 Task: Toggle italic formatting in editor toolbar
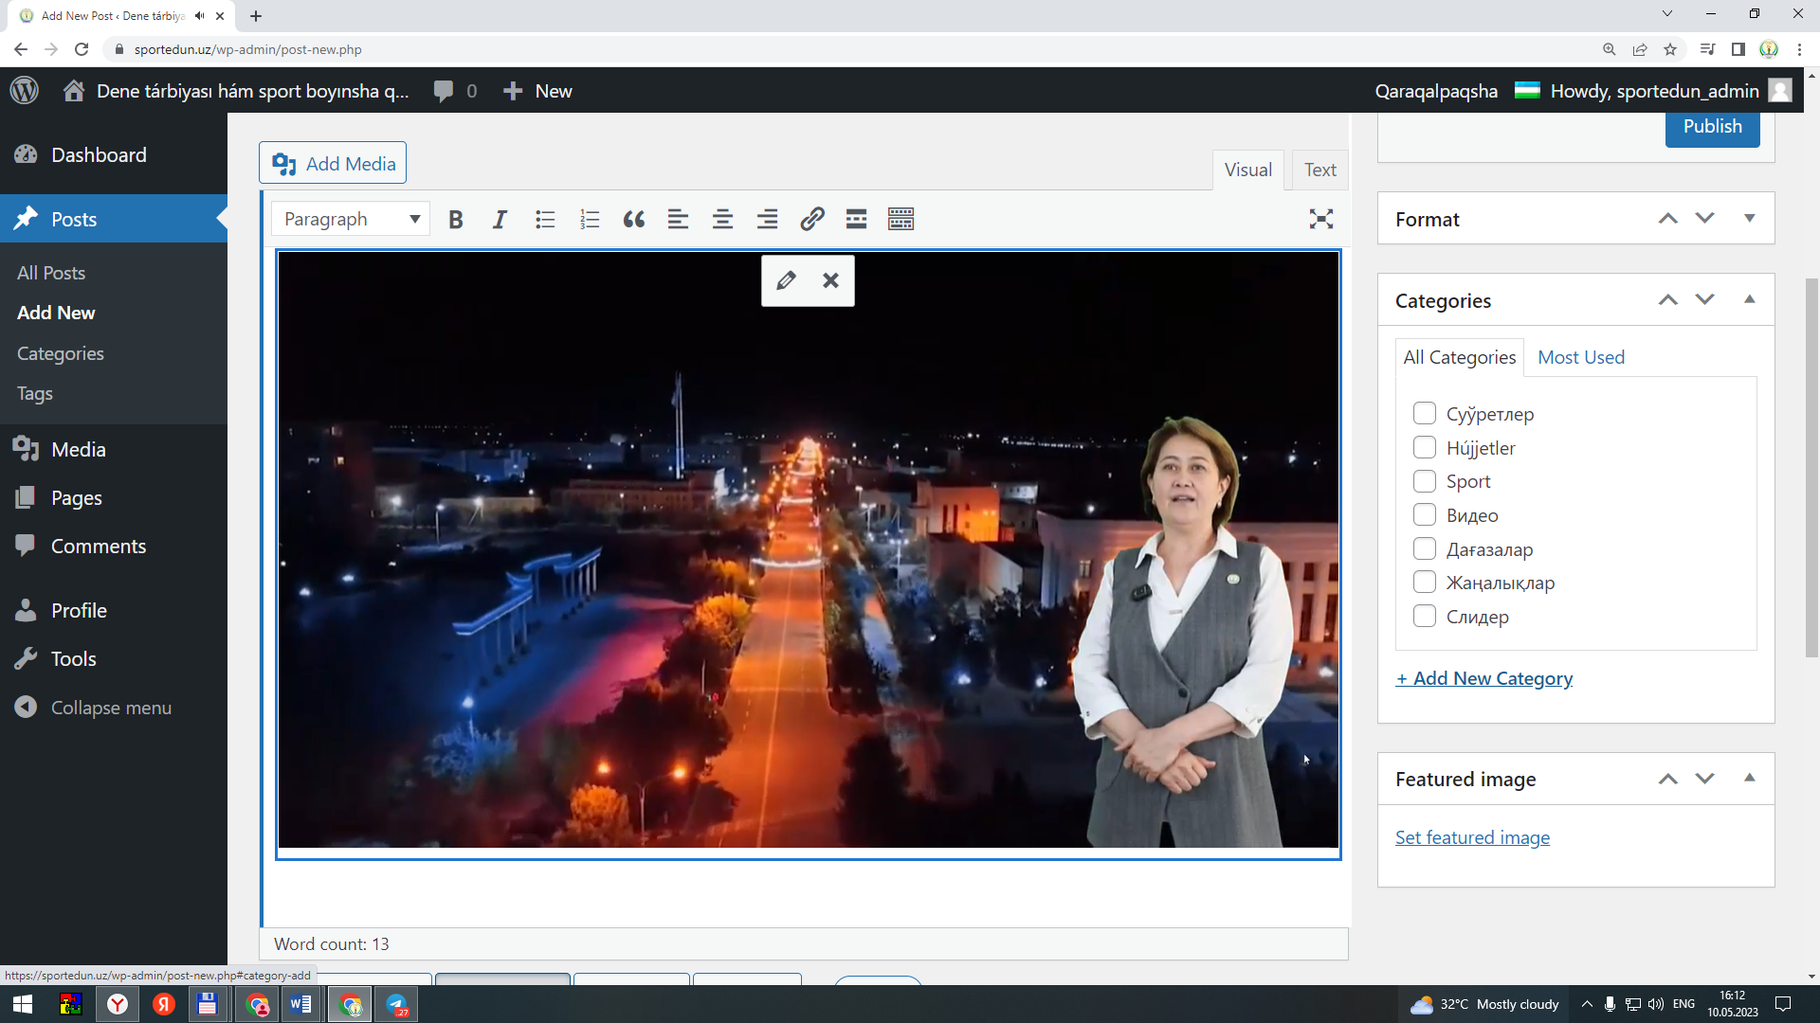[x=500, y=220]
